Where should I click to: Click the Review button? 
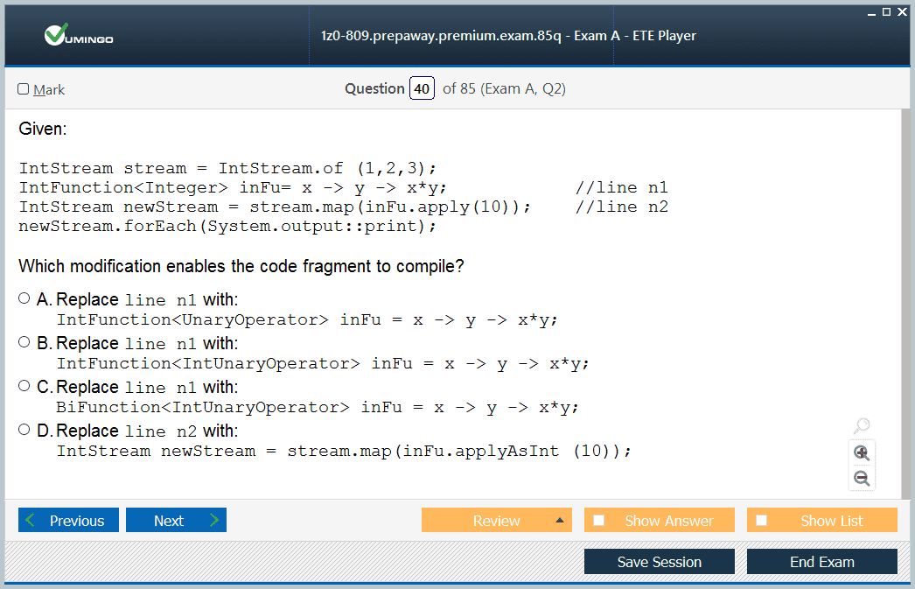(496, 521)
